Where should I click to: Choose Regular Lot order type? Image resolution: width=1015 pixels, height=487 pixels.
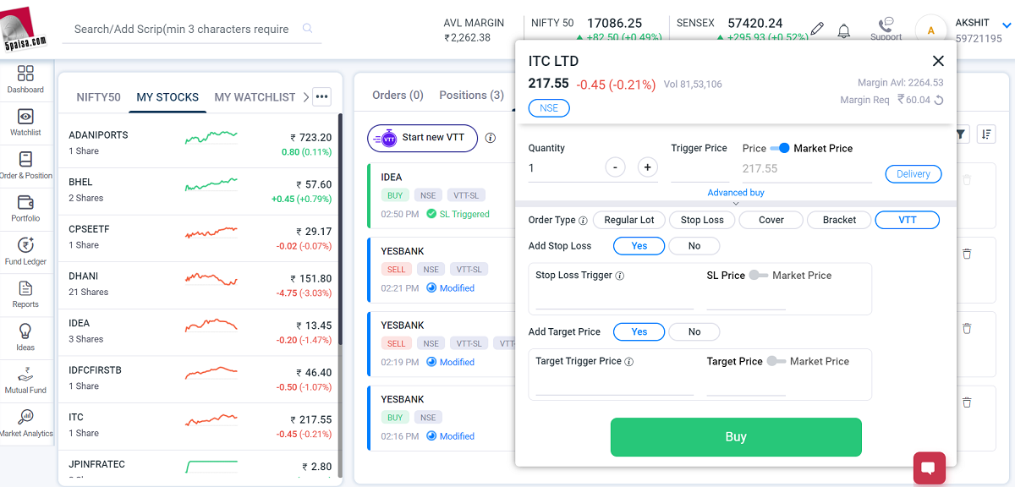[x=629, y=220]
